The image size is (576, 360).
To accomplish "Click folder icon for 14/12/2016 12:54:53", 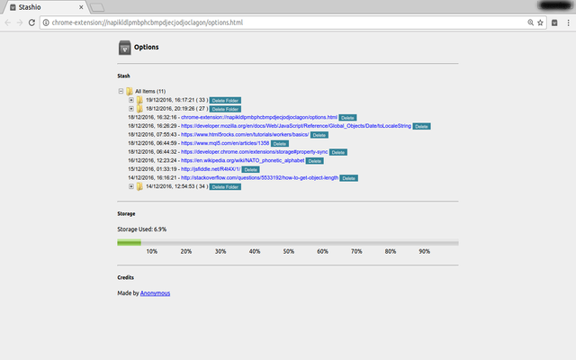I will pos(139,186).
